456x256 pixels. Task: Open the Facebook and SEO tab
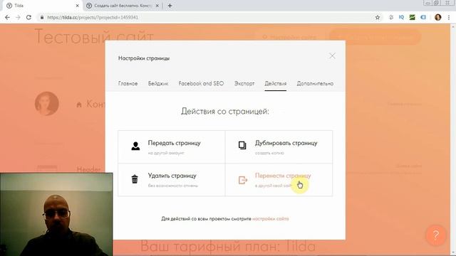tap(201, 84)
